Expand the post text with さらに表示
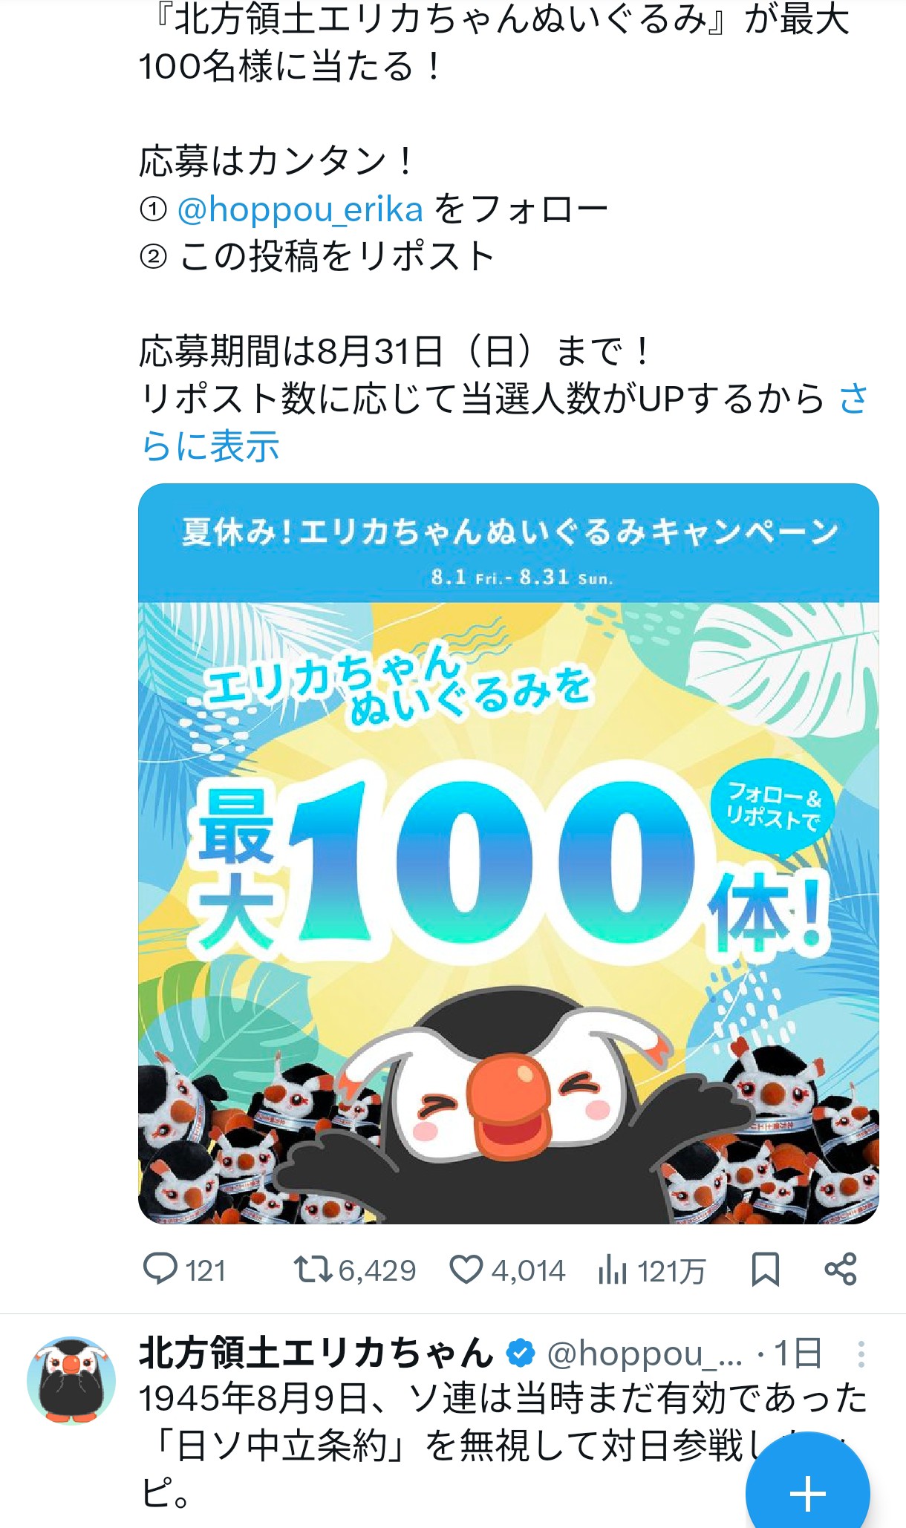 505,422
